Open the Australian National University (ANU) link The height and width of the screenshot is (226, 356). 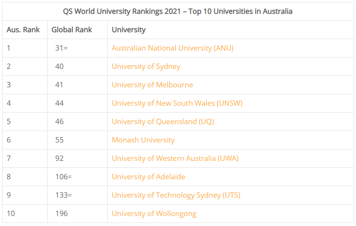(x=172, y=48)
